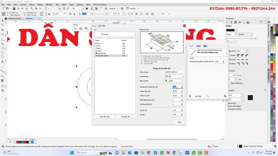Open the Layout menu

coord(23,5)
